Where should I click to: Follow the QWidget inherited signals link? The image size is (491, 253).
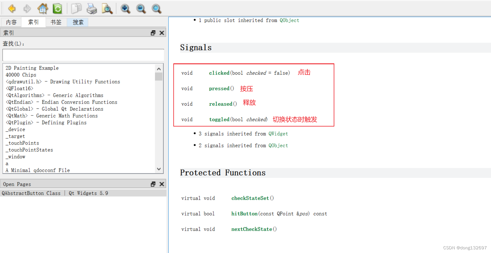point(278,134)
